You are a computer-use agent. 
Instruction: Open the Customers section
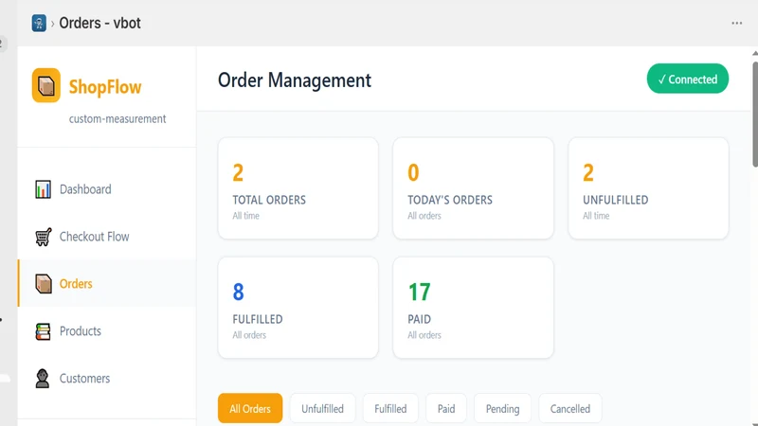click(107, 379)
